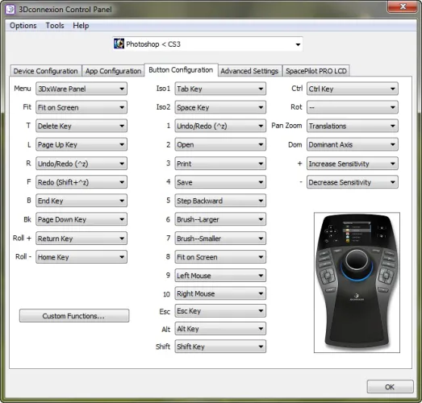Image resolution: width=422 pixels, height=403 pixels.
Task: Confirm with the OK button
Action: pos(390,387)
